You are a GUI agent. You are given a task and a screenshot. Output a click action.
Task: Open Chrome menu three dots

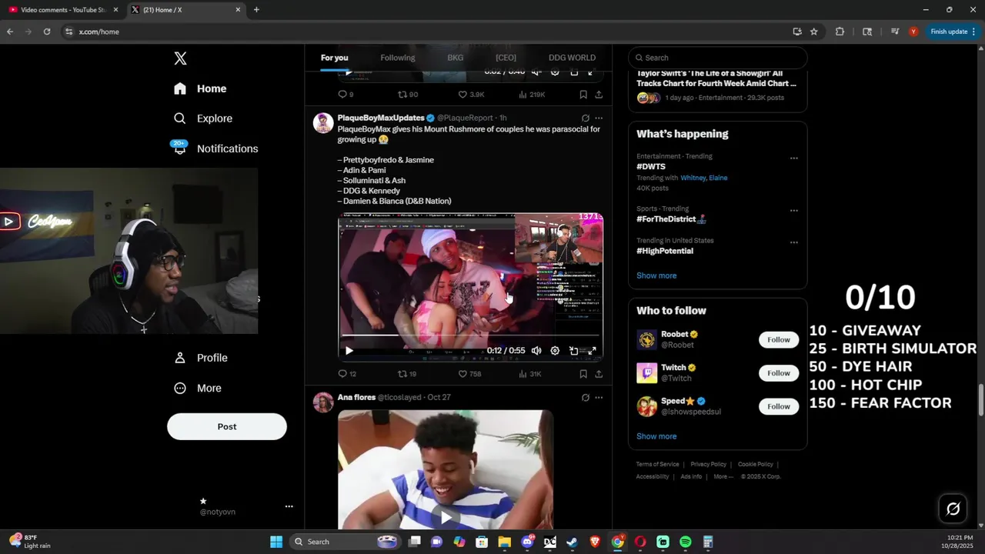[x=976, y=32]
